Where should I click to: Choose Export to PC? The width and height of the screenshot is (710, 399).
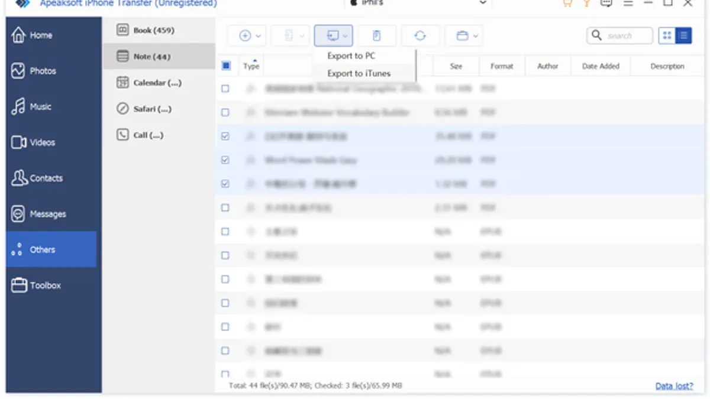(x=351, y=56)
